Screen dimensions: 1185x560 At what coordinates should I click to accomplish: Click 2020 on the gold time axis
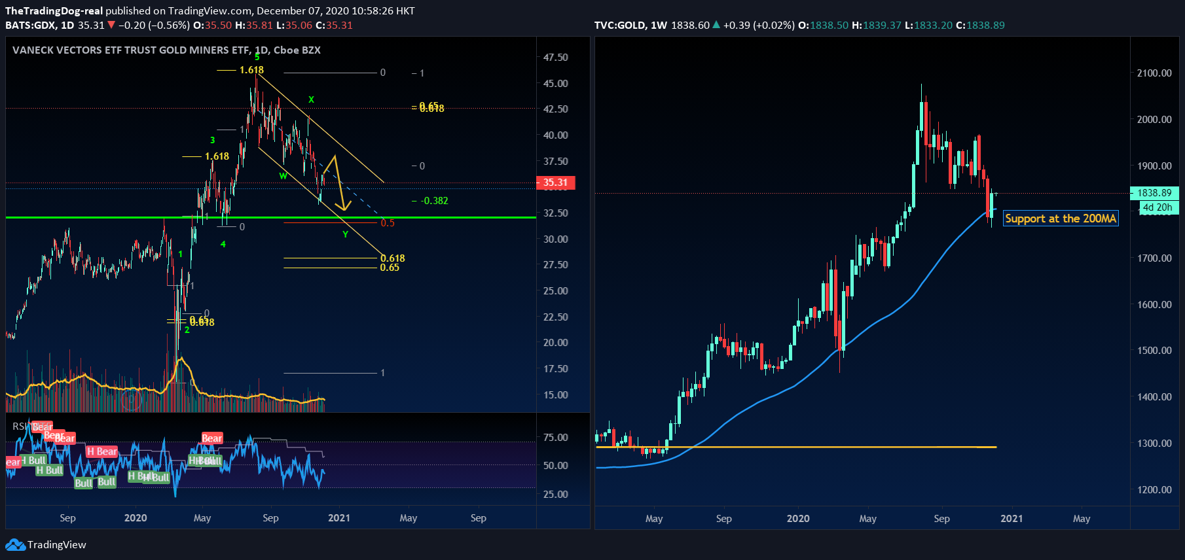click(x=798, y=518)
